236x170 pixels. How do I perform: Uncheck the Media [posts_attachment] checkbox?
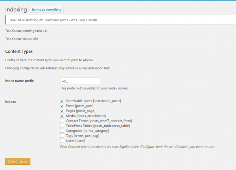click(x=62, y=116)
